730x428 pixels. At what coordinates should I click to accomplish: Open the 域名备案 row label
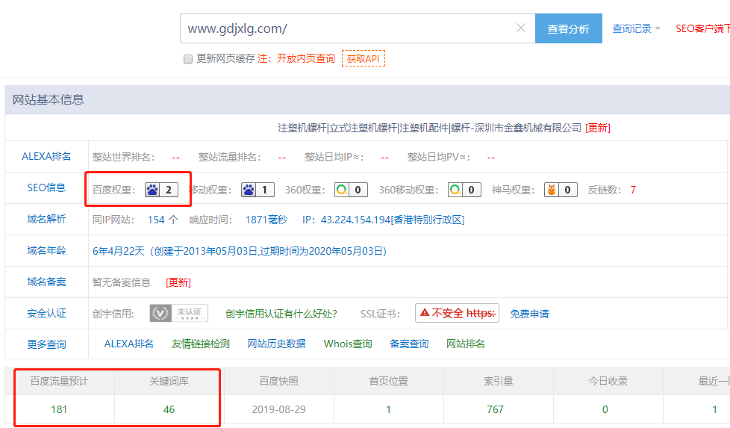(x=46, y=282)
